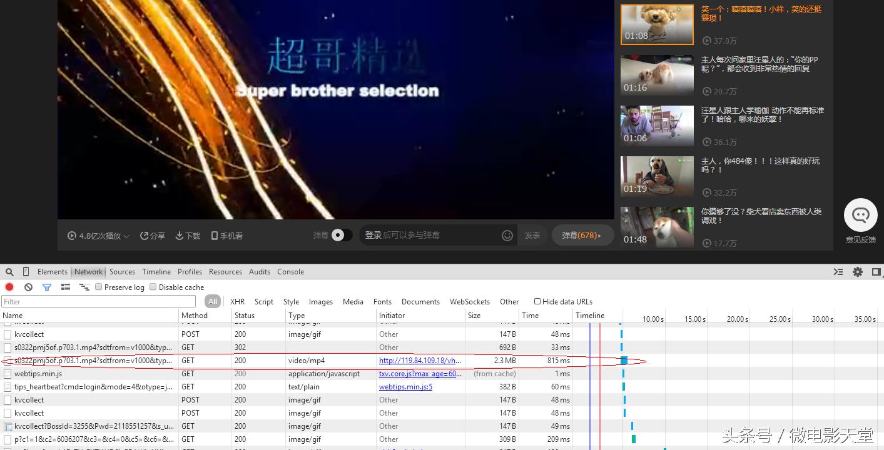
Task: Sort requests by the Size column header
Action: tap(492, 316)
